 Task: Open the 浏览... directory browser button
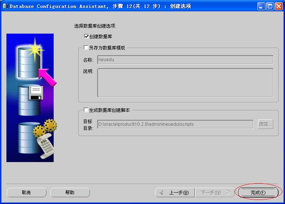coord(265,124)
